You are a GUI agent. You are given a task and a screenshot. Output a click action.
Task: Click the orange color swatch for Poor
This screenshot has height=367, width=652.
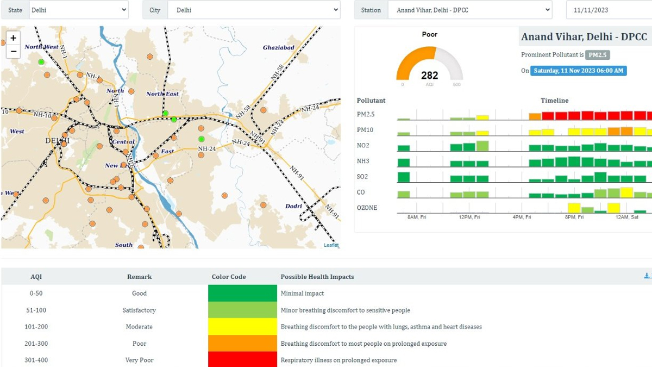click(242, 344)
